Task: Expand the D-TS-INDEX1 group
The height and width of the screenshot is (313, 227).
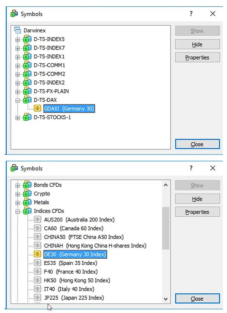Action: (x=17, y=57)
